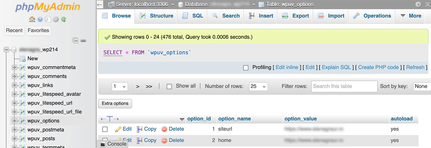Switch to the Browse tab
The width and height of the screenshot is (431, 148).
click(116, 16)
